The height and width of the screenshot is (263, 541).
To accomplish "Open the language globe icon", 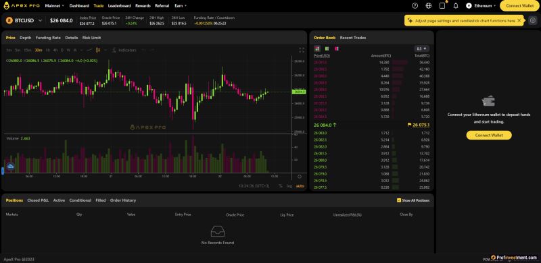I will (429, 5).
